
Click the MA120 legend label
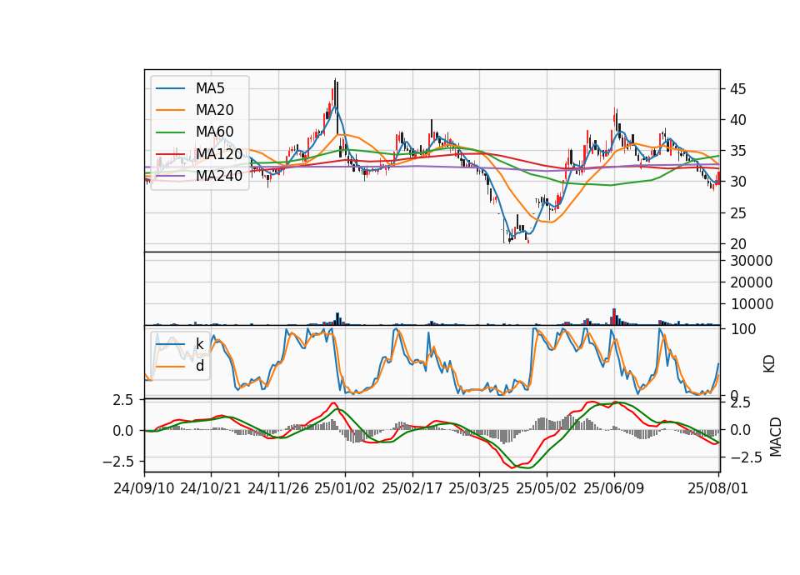(x=219, y=154)
